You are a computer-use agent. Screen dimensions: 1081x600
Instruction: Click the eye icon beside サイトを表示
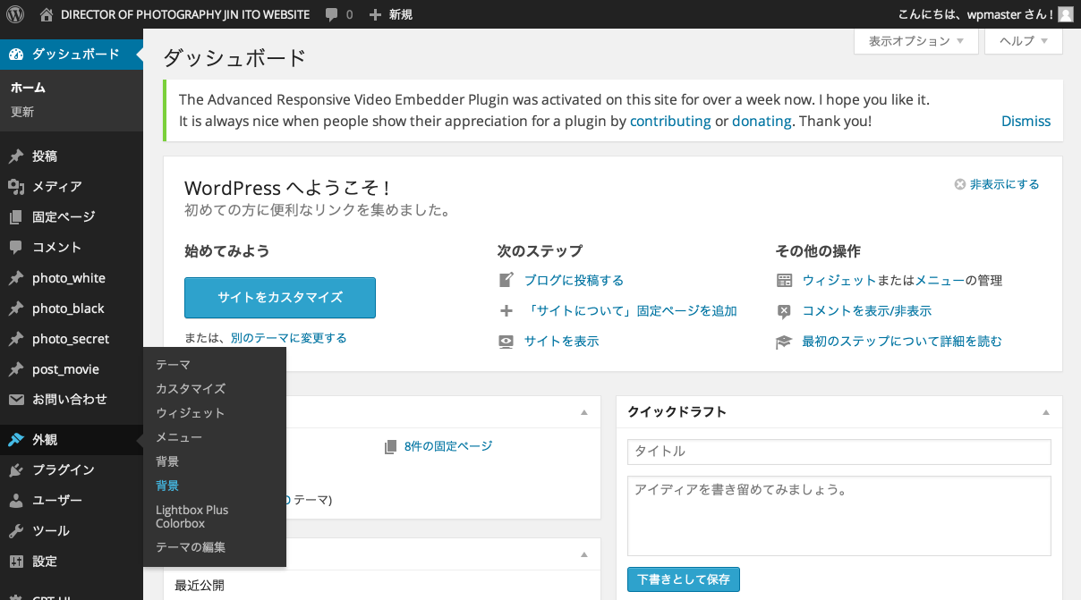tap(506, 341)
